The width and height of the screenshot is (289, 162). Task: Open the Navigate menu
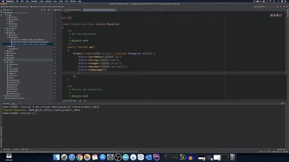tap(34, 1)
